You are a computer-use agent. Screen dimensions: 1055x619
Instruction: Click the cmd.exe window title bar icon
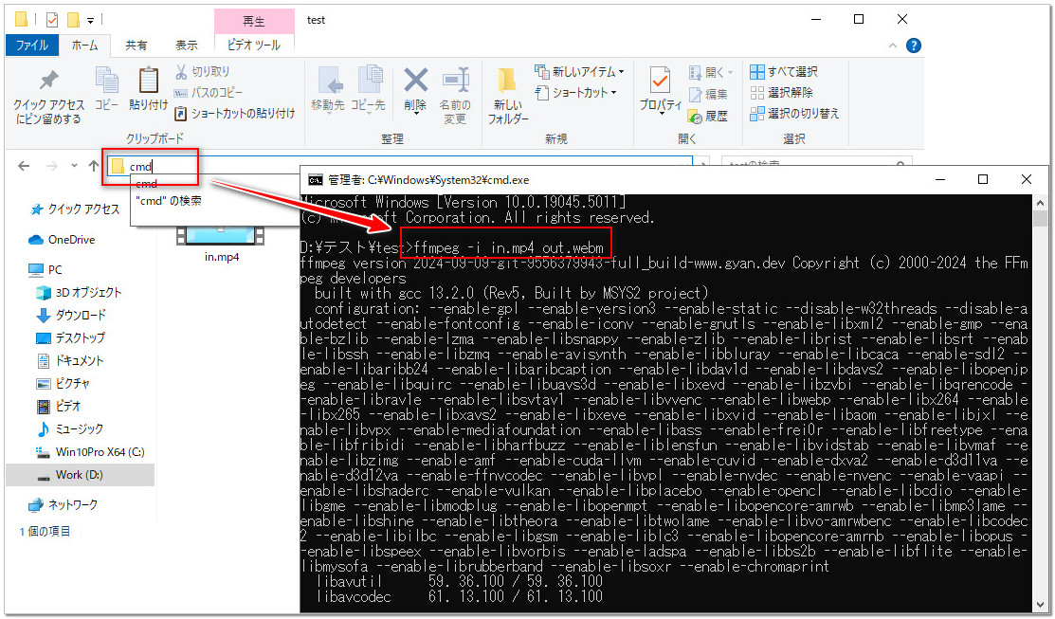click(x=315, y=180)
